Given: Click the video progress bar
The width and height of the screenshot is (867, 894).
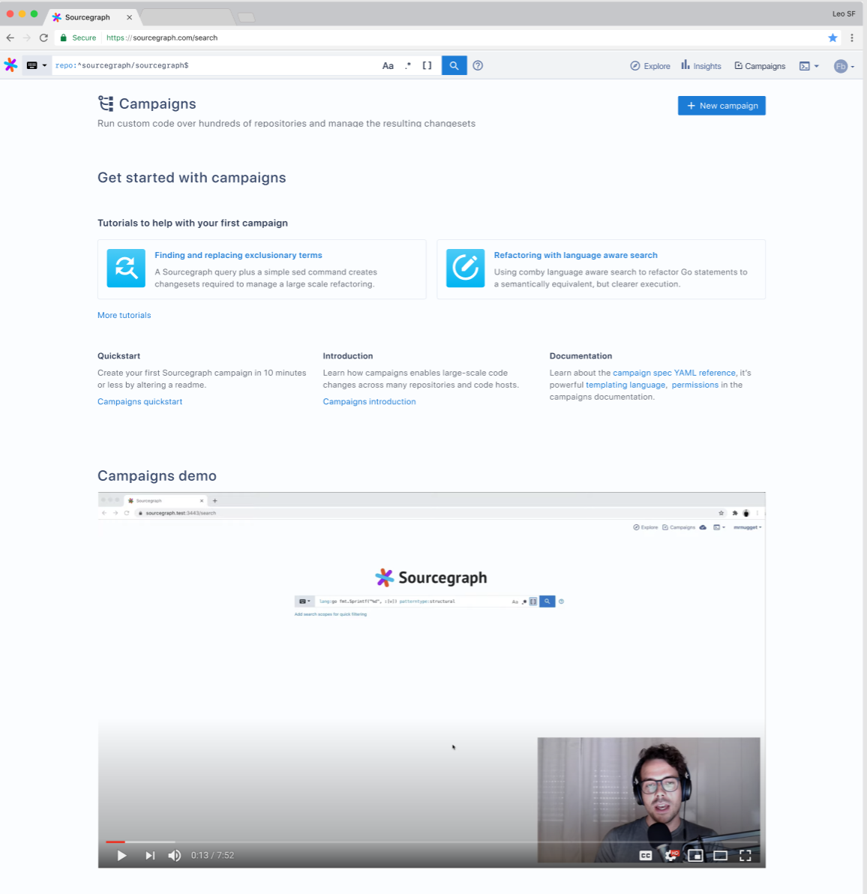Looking at the screenshot, I should (431, 841).
